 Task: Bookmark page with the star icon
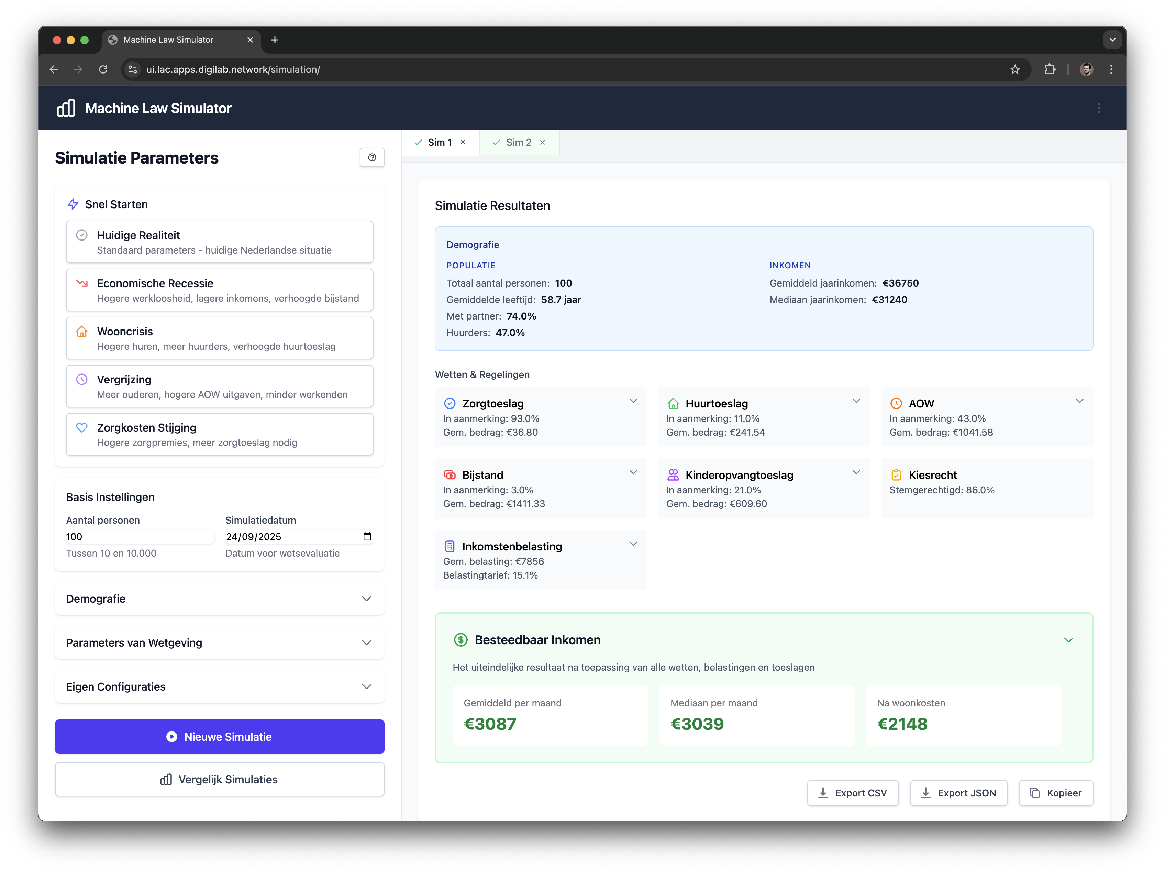(1014, 69)
